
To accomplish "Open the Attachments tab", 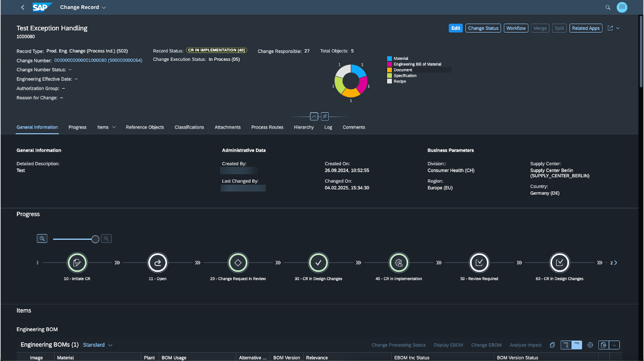I will point(227,128).
